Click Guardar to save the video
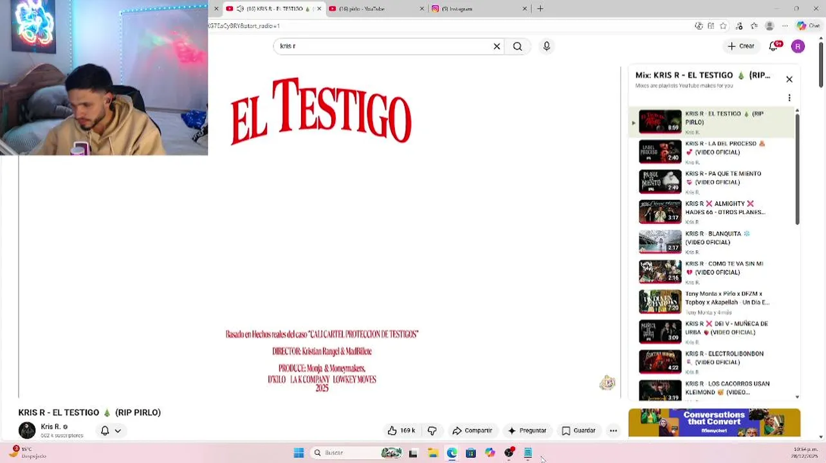Screen dimensions: 826x463 click(x=578, y=431)
